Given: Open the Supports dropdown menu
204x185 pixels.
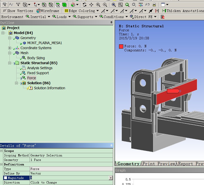Looking at the screenshot, I should point(85,17).
